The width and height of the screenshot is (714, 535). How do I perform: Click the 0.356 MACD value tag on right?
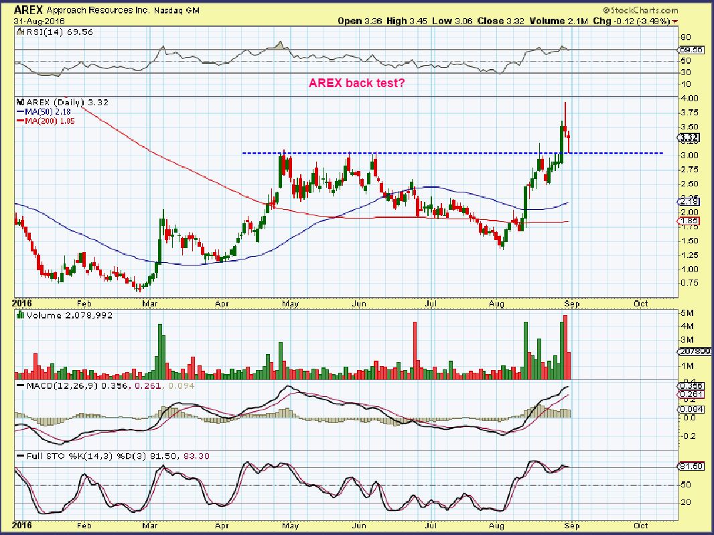click(x=691, y=386)
